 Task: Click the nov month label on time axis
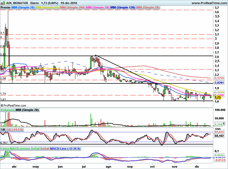click(175, 166)
